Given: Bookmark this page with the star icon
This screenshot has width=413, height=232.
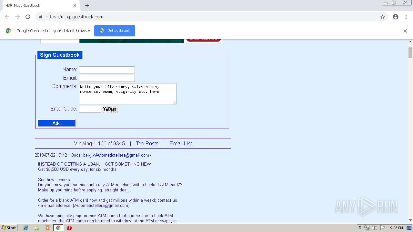Looking at the screenshot, I should click(383, 17).
